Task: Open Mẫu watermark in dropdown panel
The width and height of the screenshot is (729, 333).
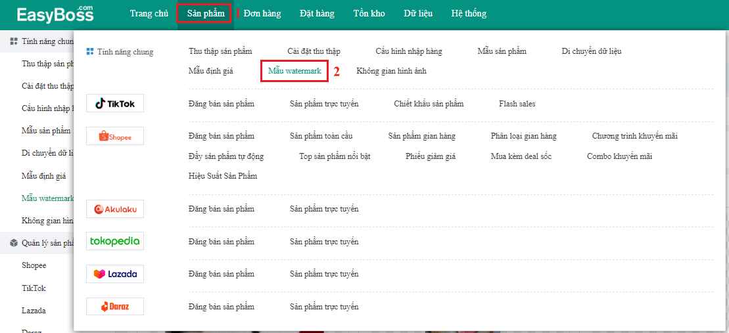Action: pos(294,71)
